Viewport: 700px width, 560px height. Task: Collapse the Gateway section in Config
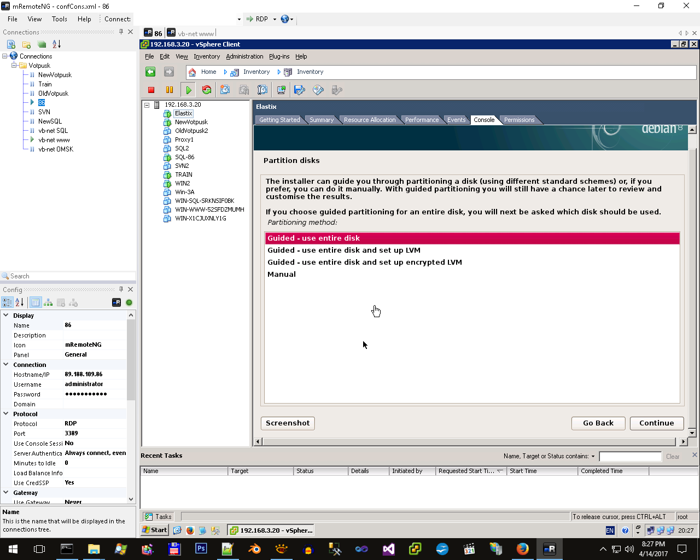[6, 492]
